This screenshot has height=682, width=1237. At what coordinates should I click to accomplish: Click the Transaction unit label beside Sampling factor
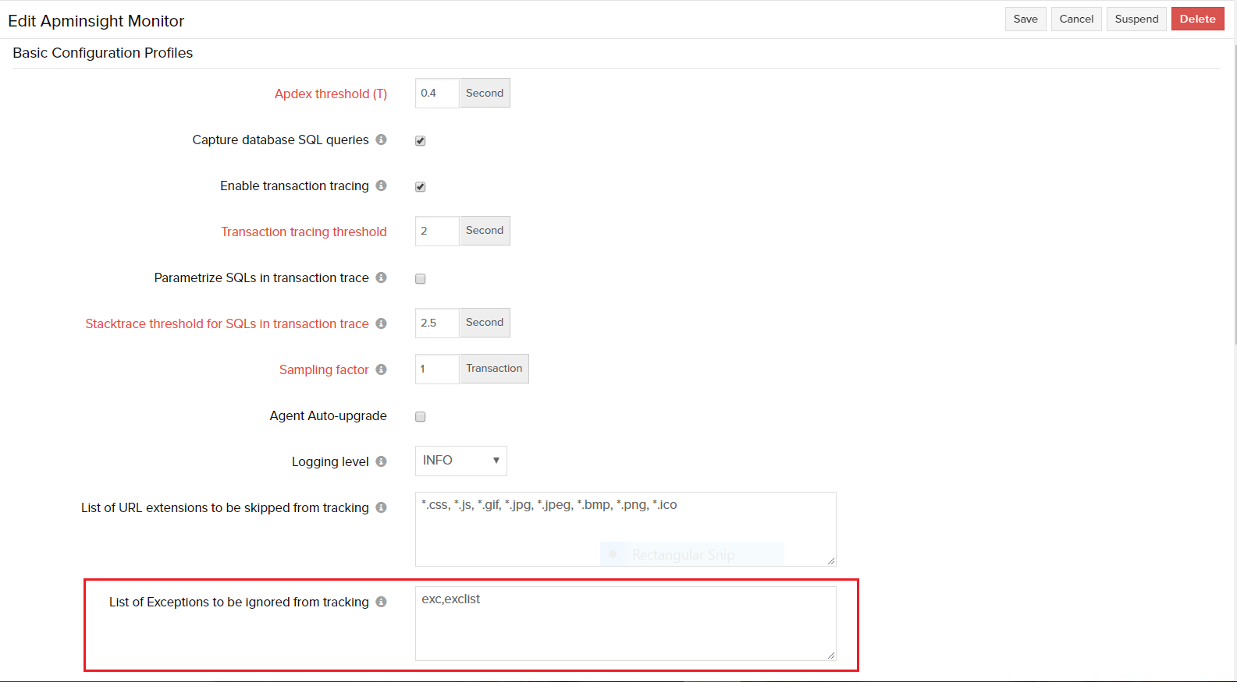click(x=494, y=369)
